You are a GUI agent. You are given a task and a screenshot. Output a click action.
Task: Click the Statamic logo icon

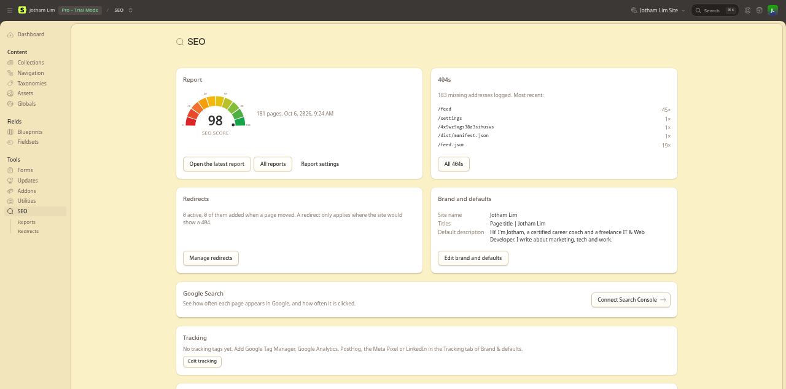pyautogui.click(x=22, y=10)
